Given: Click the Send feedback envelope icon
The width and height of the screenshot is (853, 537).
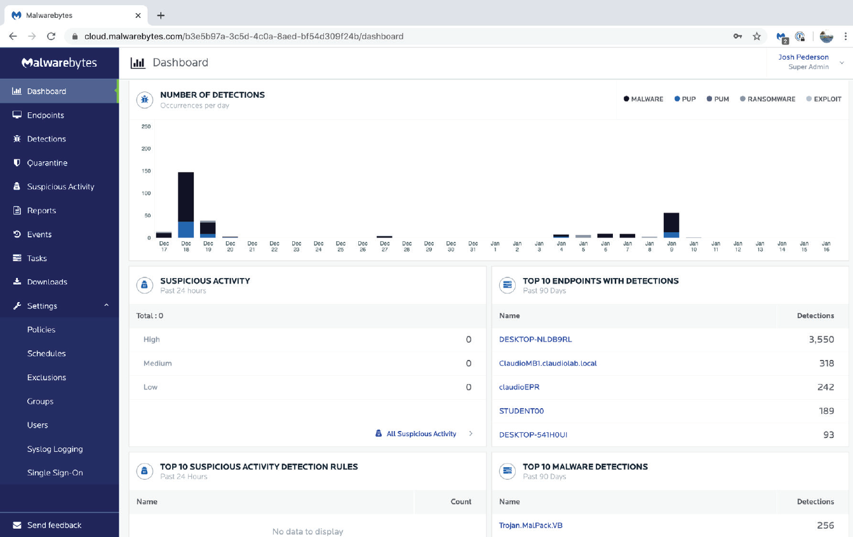Looking at the screenshot, I should 17,525.
